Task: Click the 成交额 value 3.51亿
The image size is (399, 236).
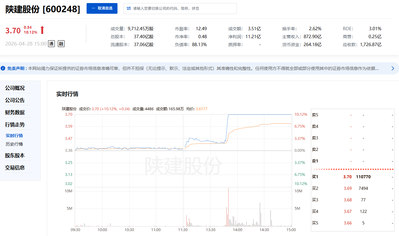Action: tap(254, 29)
